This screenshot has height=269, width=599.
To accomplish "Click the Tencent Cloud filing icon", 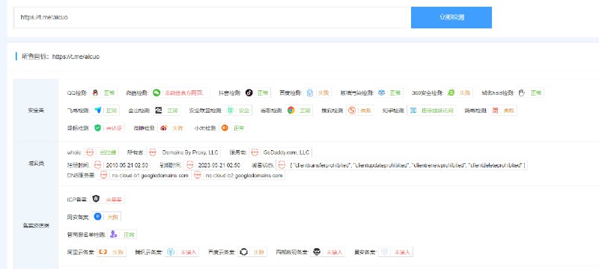I will 171,252.
